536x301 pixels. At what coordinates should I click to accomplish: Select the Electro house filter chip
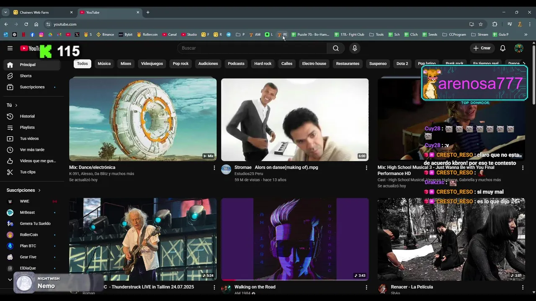pyautogui.click(x=314, y=64)
